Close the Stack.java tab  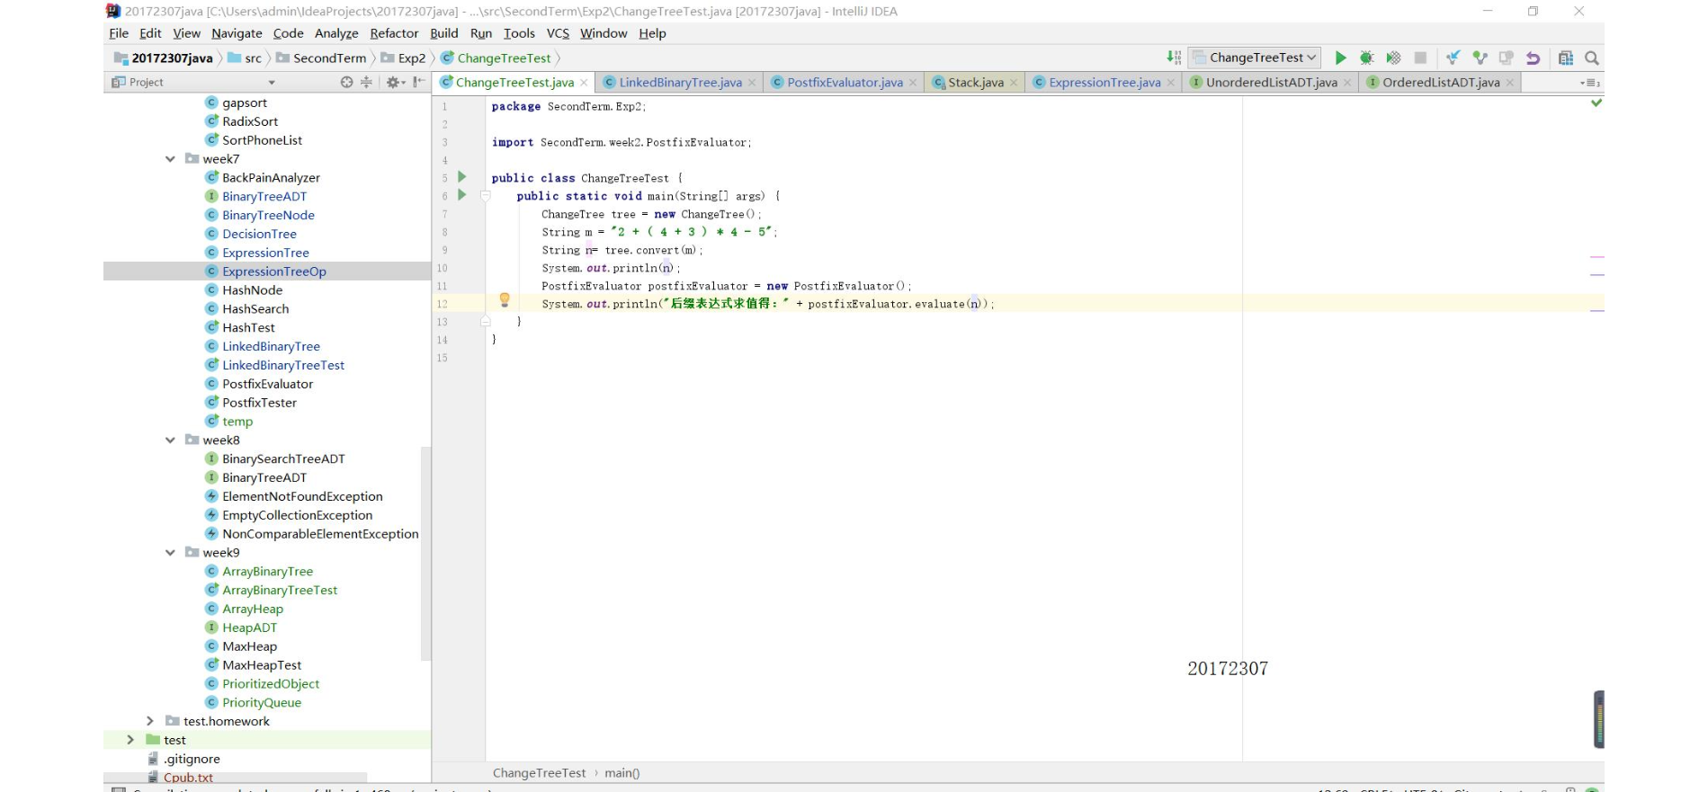pos(1014,83)
